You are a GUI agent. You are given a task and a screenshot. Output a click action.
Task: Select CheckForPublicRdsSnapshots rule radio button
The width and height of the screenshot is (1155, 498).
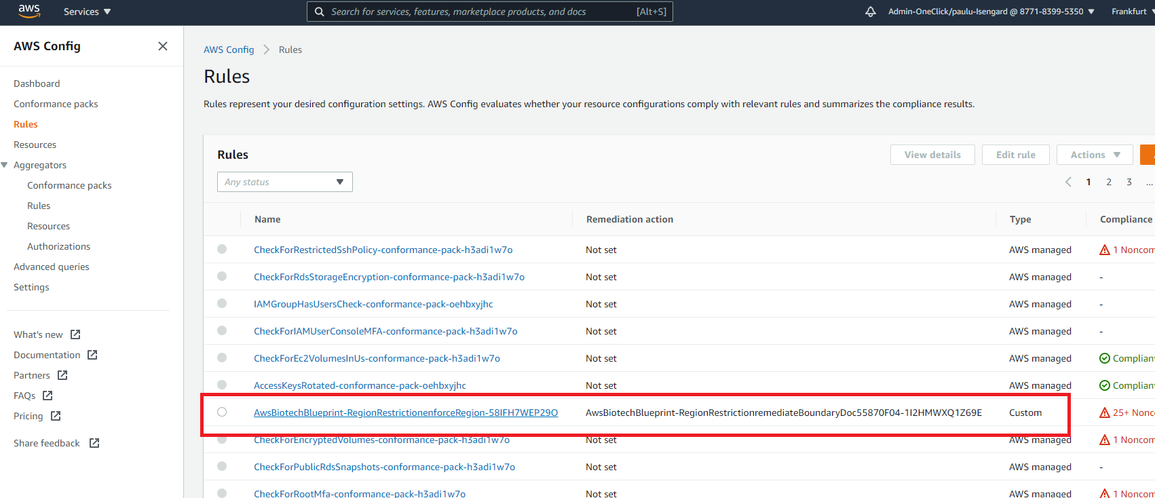pyautogui.click(x=222, y=466)
